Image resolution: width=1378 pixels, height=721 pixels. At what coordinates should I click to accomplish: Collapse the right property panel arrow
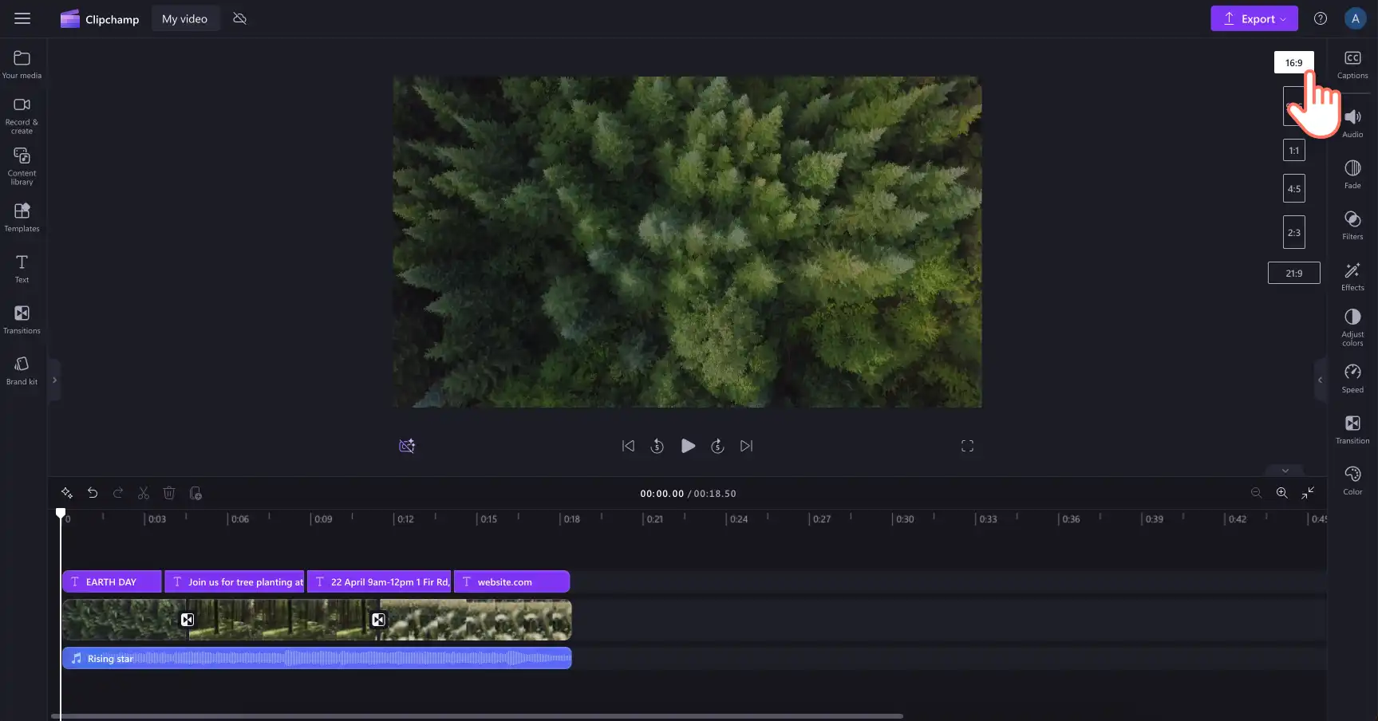(x=1320, y=380)
